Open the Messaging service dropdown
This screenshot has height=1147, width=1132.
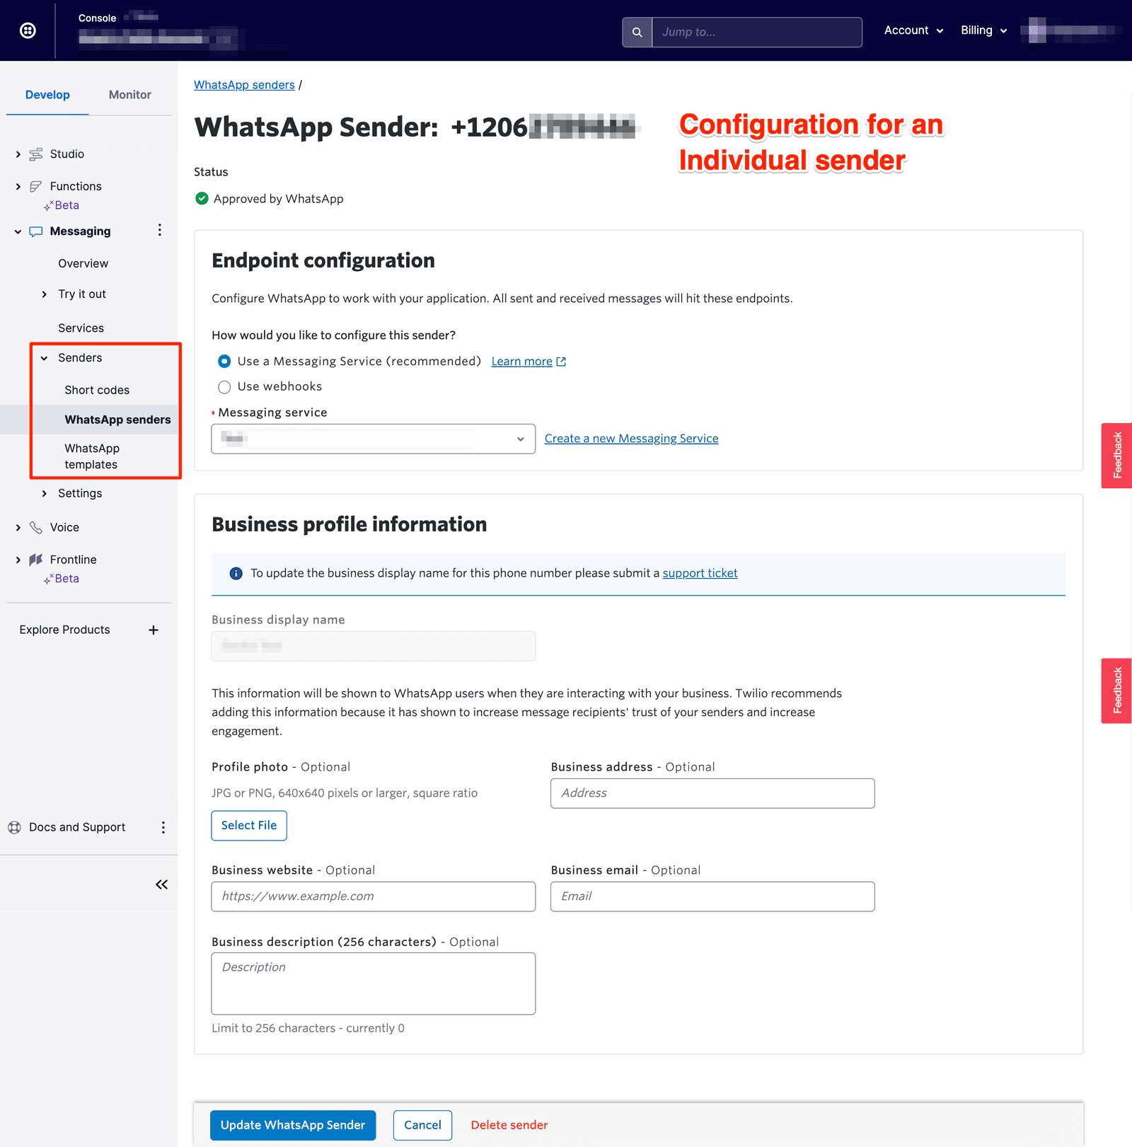tap(373, 439)
